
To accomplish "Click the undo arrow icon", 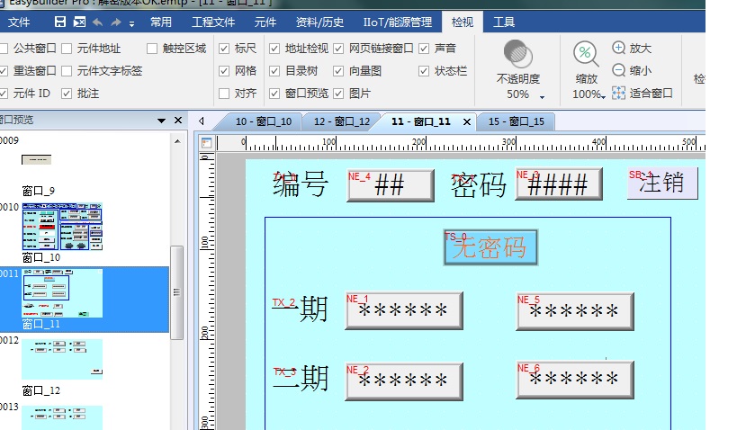I will [96, 22].
